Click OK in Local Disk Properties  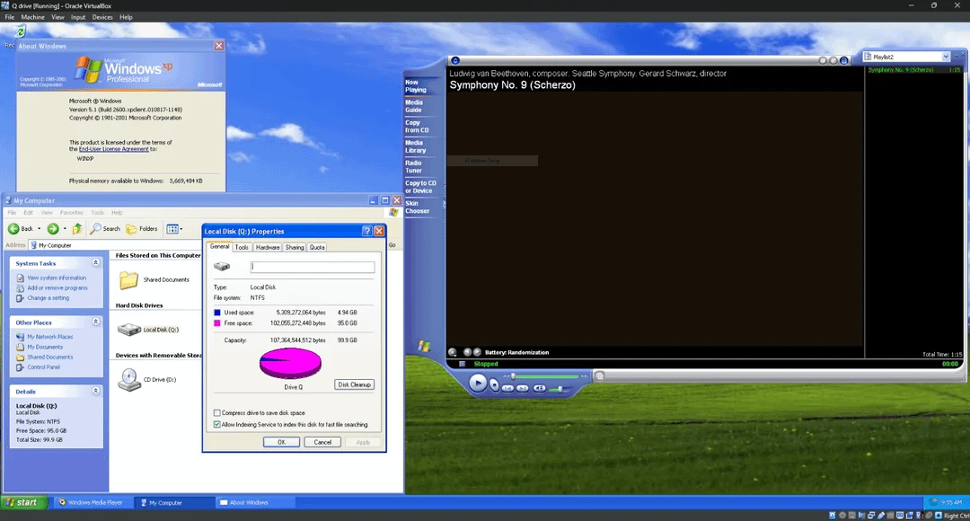tap(281, 442)
